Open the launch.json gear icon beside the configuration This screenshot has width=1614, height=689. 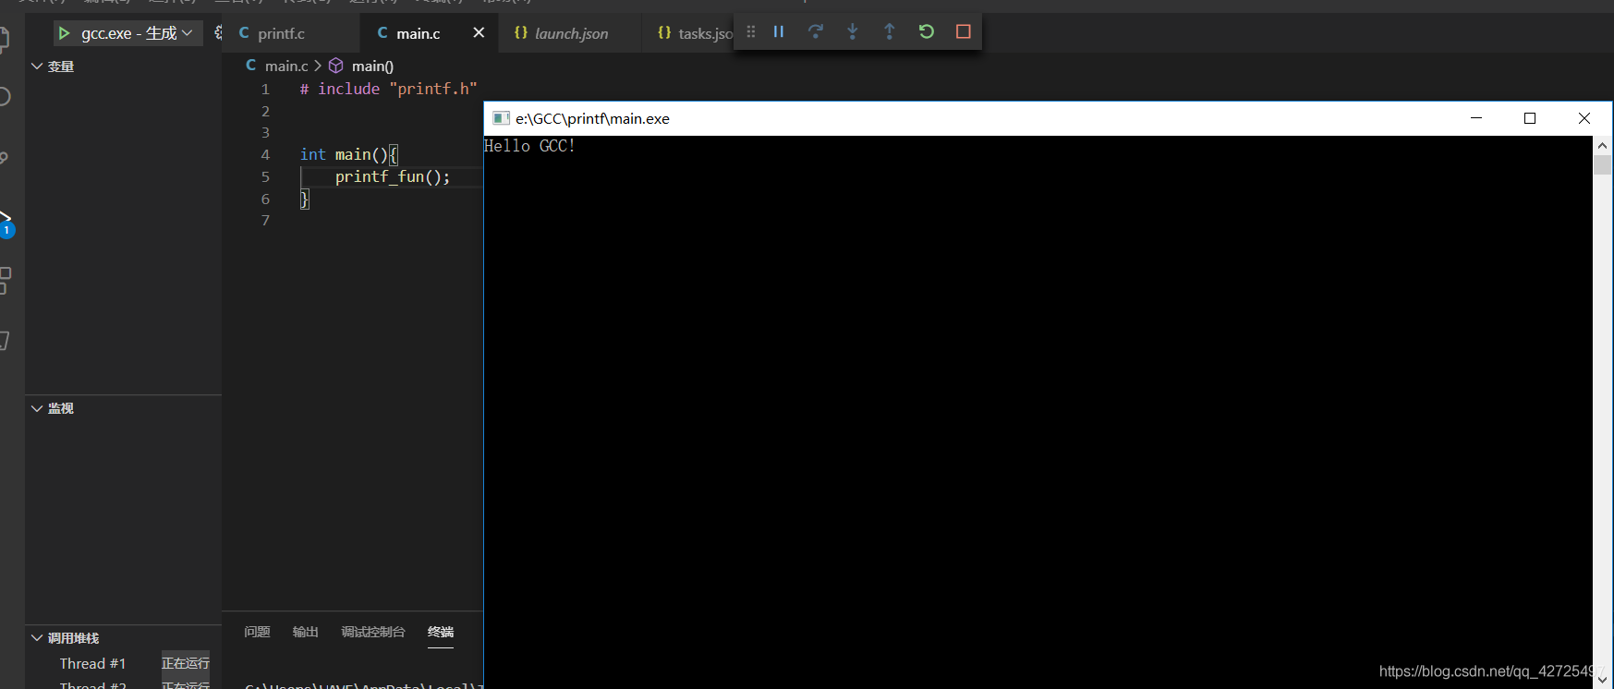(218, 32)
